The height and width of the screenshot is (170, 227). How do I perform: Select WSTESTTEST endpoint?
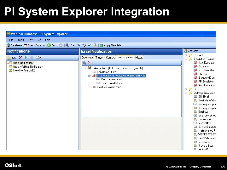click(x=207, y=134)
